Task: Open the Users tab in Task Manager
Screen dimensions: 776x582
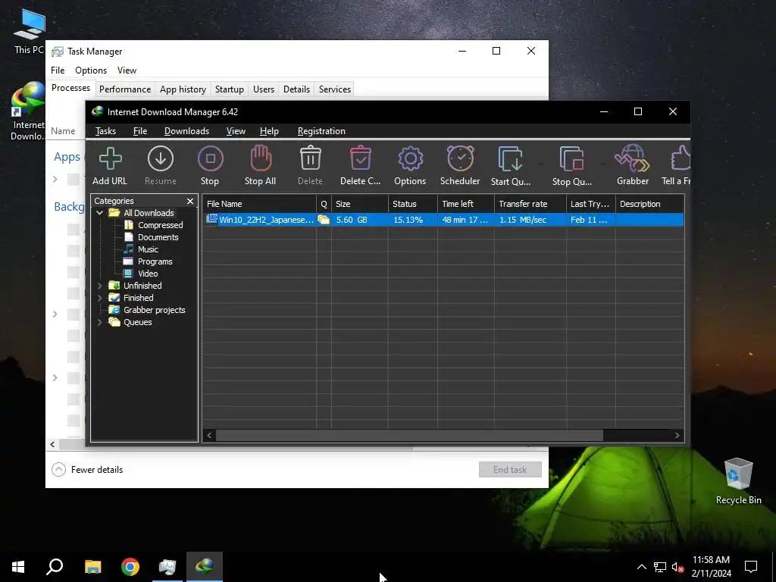Action: (263, 89)
